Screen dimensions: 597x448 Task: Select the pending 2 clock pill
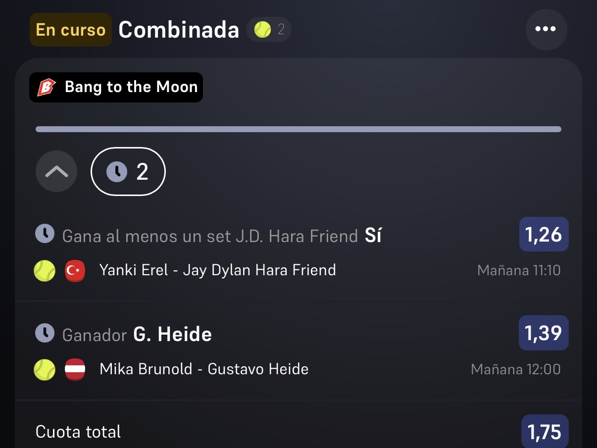point(128,171)
